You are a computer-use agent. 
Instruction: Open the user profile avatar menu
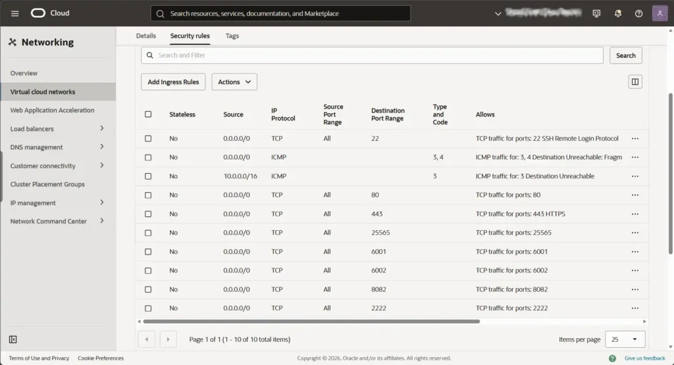coord(660,13)
